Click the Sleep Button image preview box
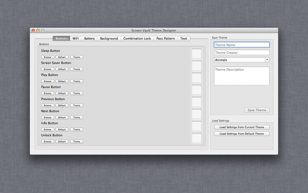 196,54
